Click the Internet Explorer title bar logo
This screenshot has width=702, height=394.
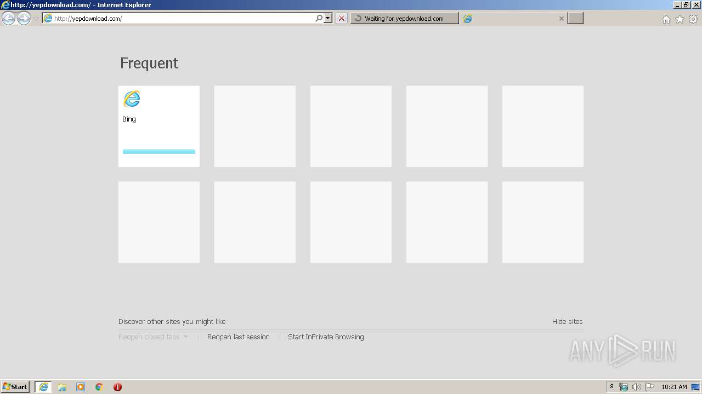[x=5, y=5]
